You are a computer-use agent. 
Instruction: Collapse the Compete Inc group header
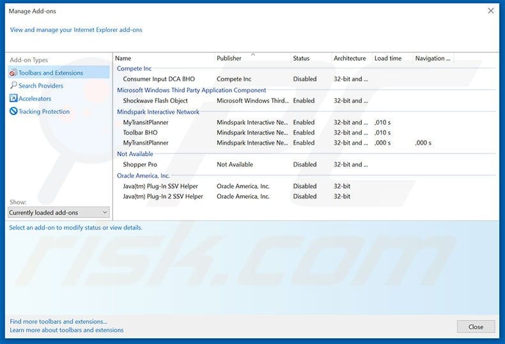pyautogui.click(x=134, y=68)
